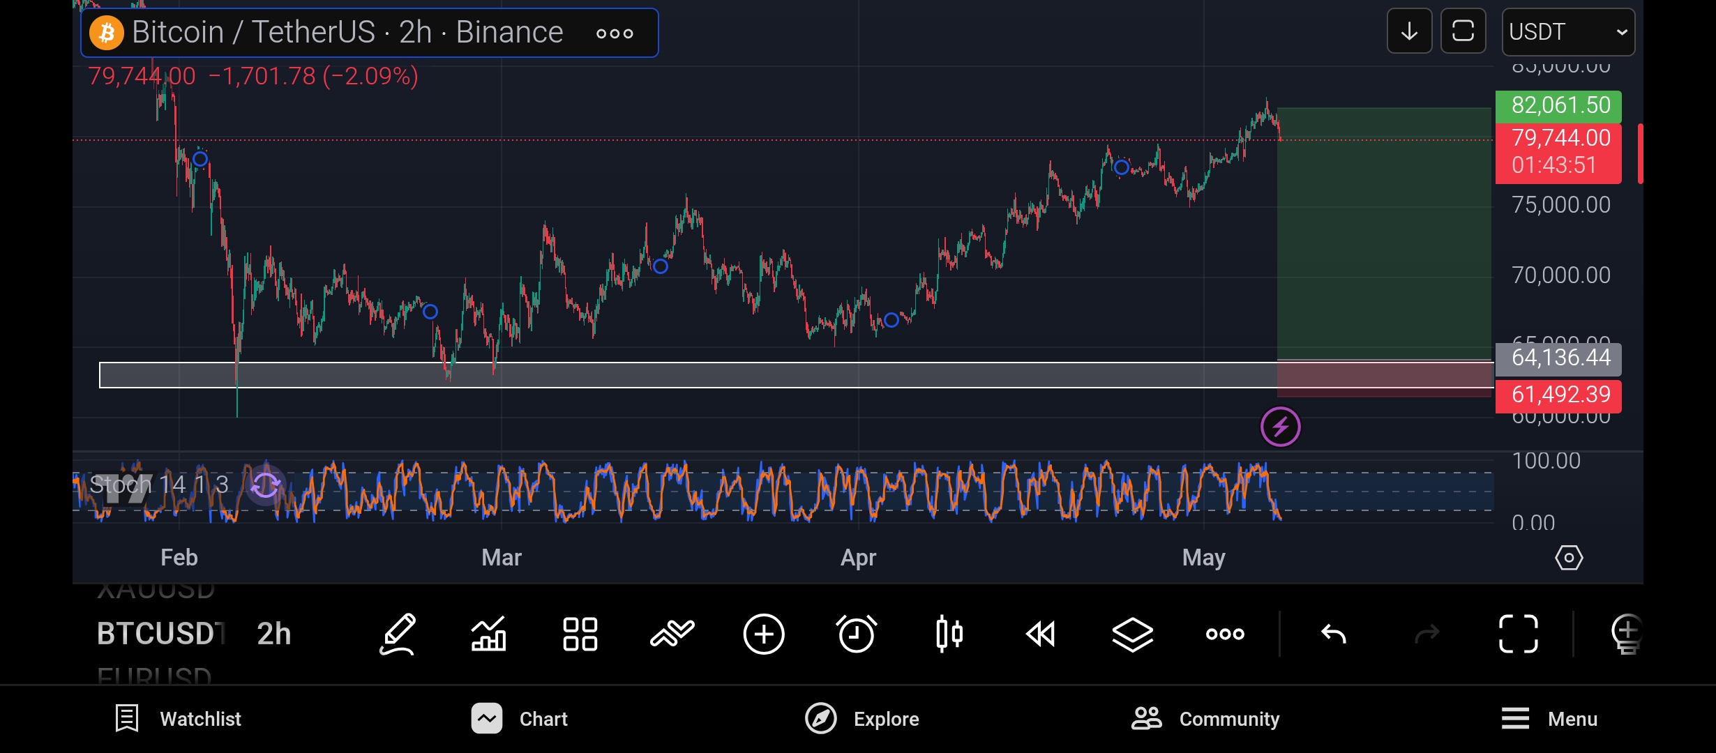The height and width of the screenshot is (753, 1716).
Task: Change chart type via candlestick icon
Action: [x=949, y=634]
